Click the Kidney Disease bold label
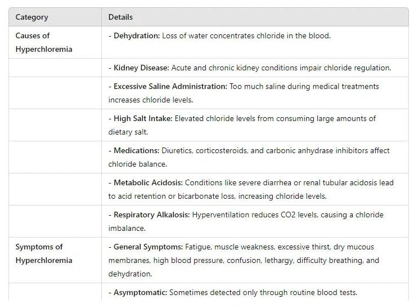 [141, 68]
